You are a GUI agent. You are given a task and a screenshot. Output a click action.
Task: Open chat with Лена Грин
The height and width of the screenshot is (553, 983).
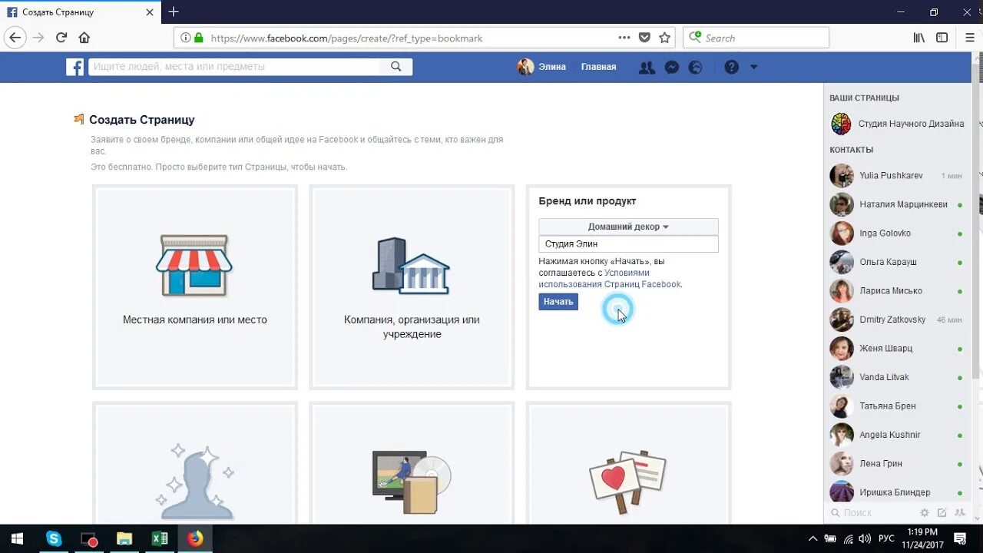(x=897, y=464)
